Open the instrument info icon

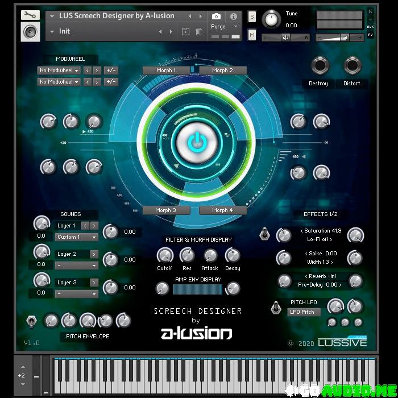pyautogui.click(x=234, y=16)
